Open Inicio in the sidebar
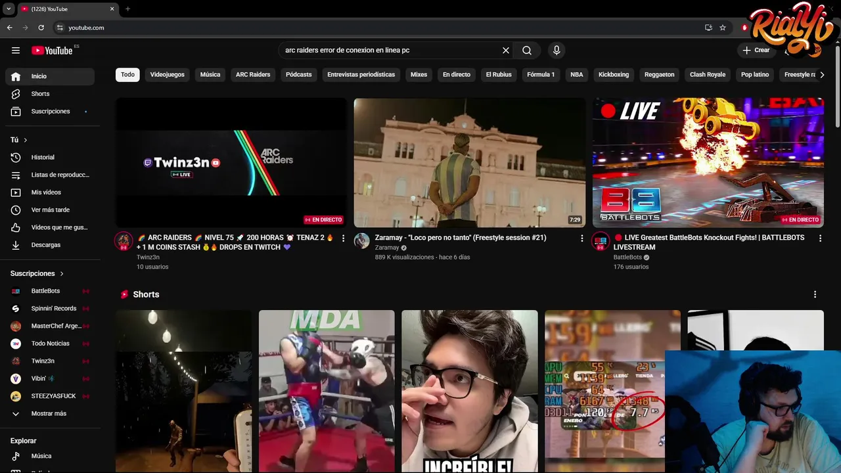The image size is (841, 473). [x=50, y=76]
